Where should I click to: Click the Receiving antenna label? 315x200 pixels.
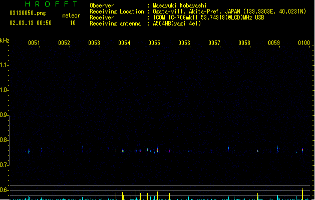coord(115,23)
